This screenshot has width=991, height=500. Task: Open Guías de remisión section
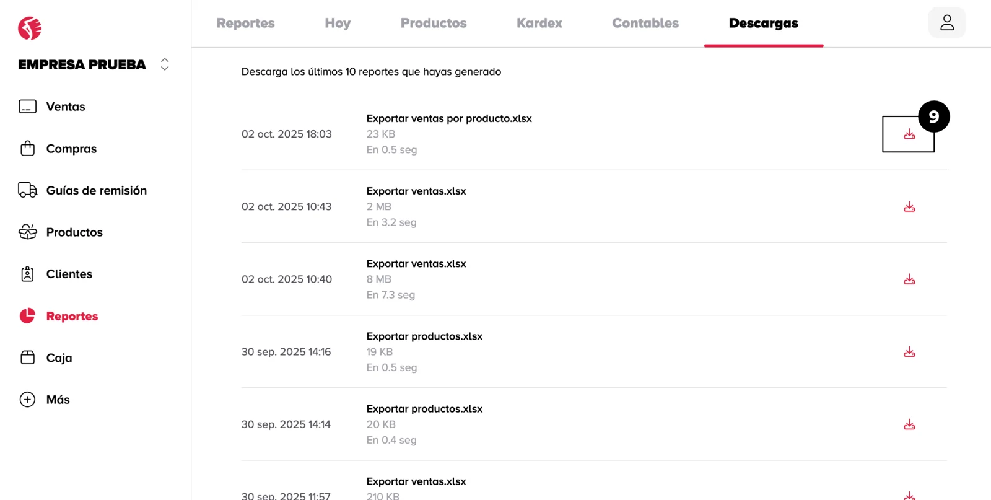point(96,190)
